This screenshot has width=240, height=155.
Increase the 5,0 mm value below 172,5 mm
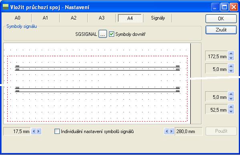[231, 66]
